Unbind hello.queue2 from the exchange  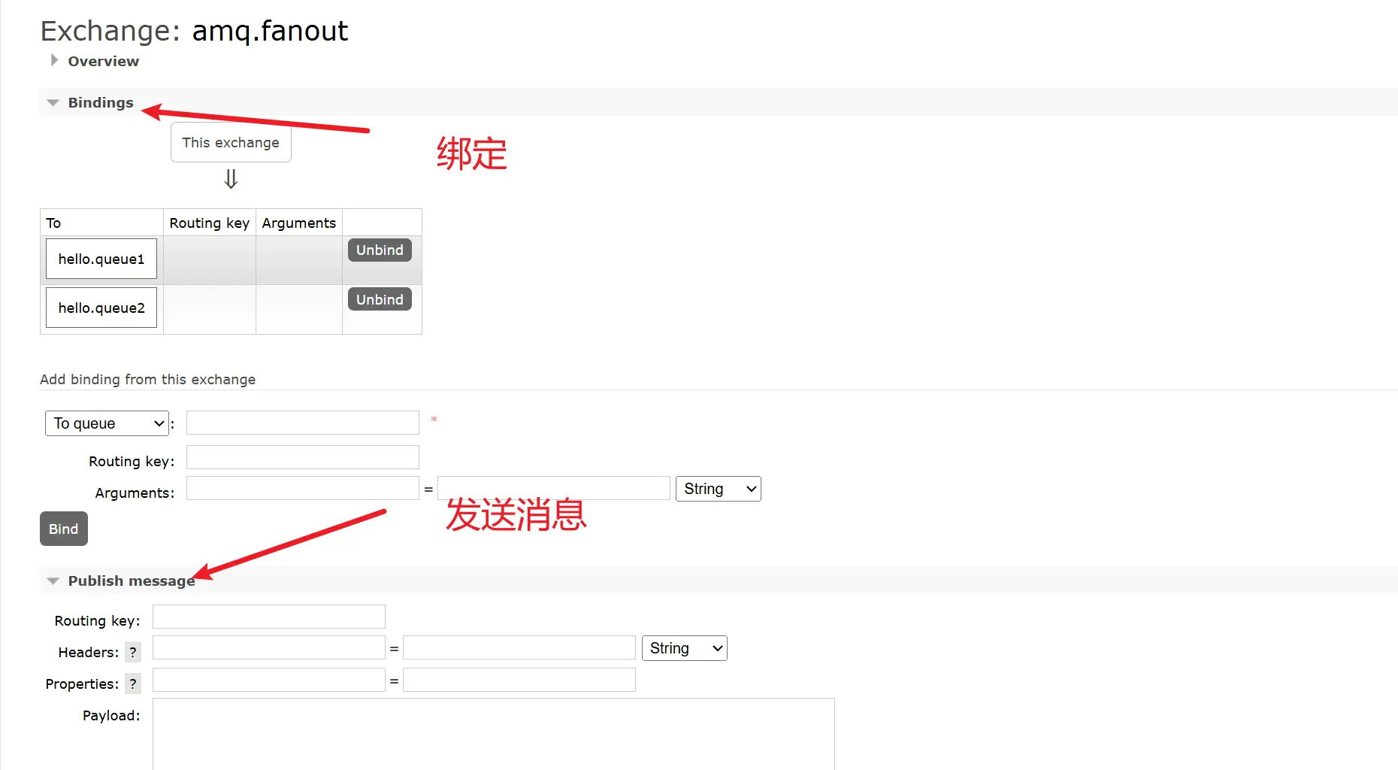[380, 300]
